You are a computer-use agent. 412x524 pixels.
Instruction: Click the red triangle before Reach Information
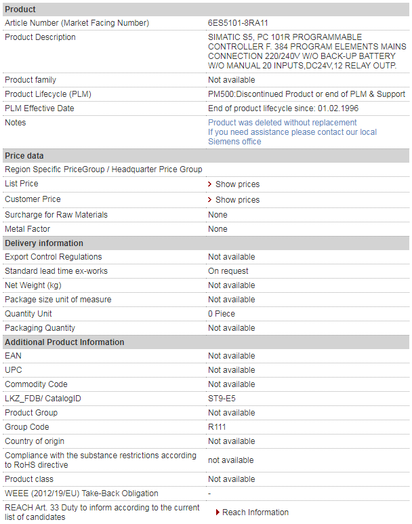click(218, 512)
